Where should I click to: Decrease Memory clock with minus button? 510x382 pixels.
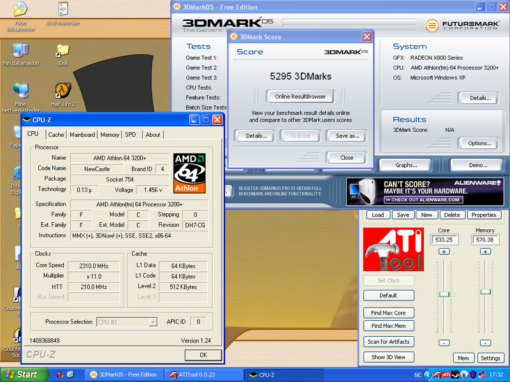click(485, 343)
